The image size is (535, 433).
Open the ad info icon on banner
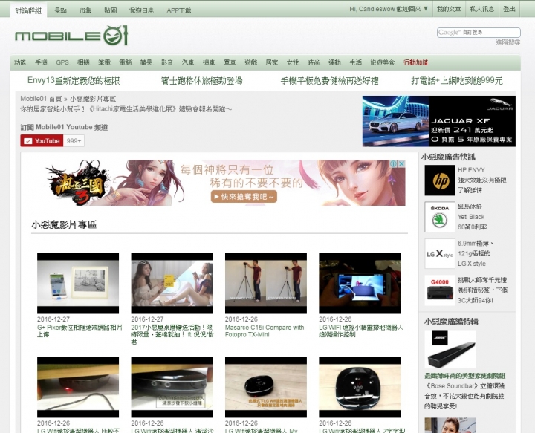(x=393, y=163)
